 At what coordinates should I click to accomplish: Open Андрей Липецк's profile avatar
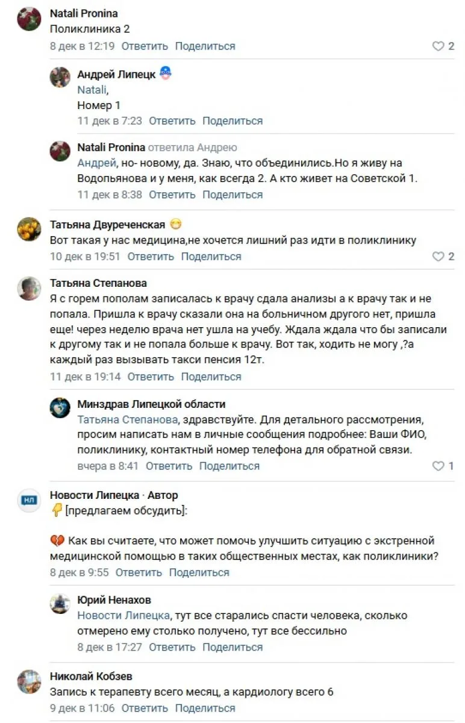pyautogui.click(x=60, y=78)
